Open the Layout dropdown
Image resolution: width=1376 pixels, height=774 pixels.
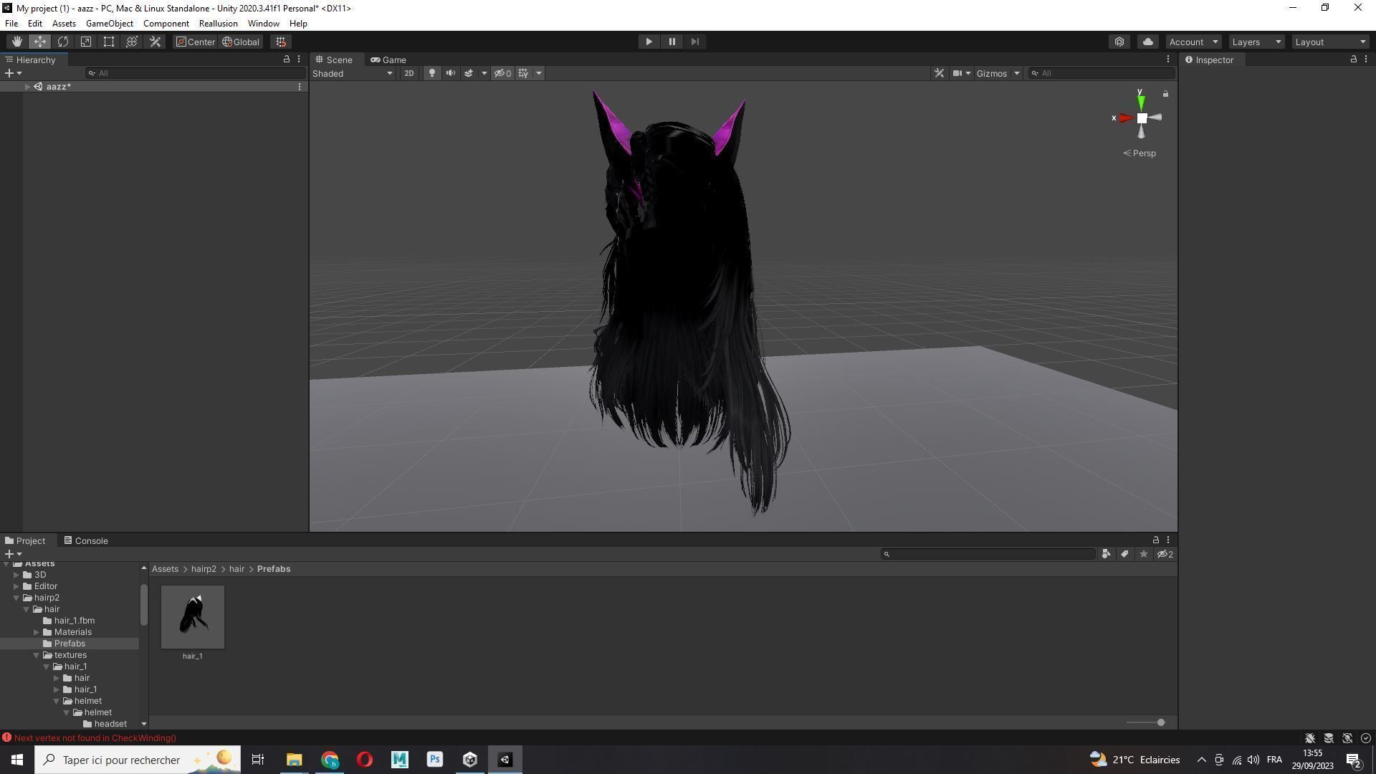click(x=1330, y=42)
